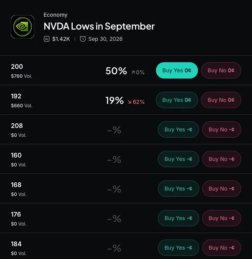Select the 192 outcome row label
Viewport: 252px width, 259px height.
(x=16, y=96)
